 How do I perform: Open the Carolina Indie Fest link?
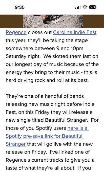pyautogui.click(x=75, y=32)
